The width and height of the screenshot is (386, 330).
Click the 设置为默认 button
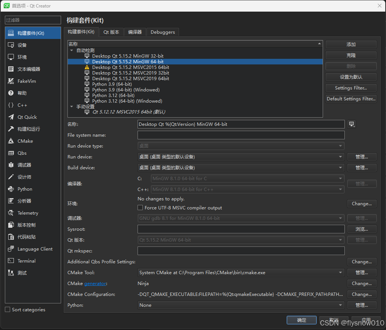click(x=351, y=77)
